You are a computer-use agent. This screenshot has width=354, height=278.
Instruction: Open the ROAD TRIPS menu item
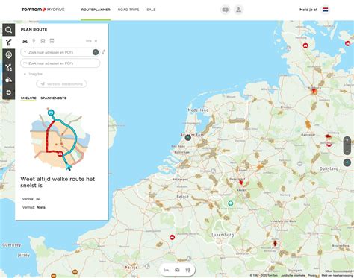point(128,10)
